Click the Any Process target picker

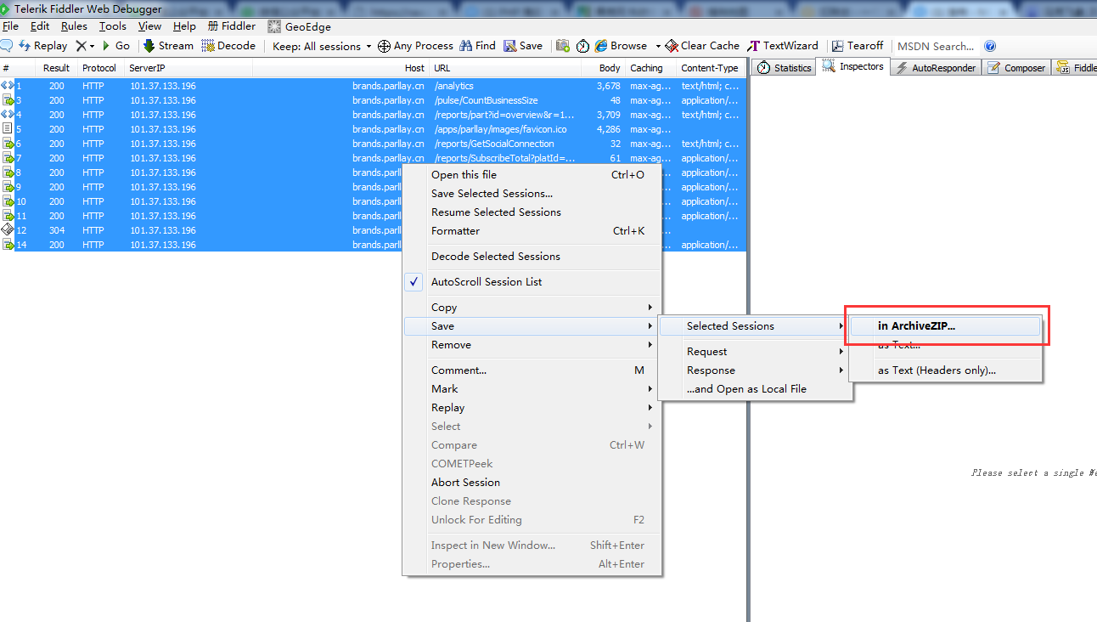(x=415, y=46)
